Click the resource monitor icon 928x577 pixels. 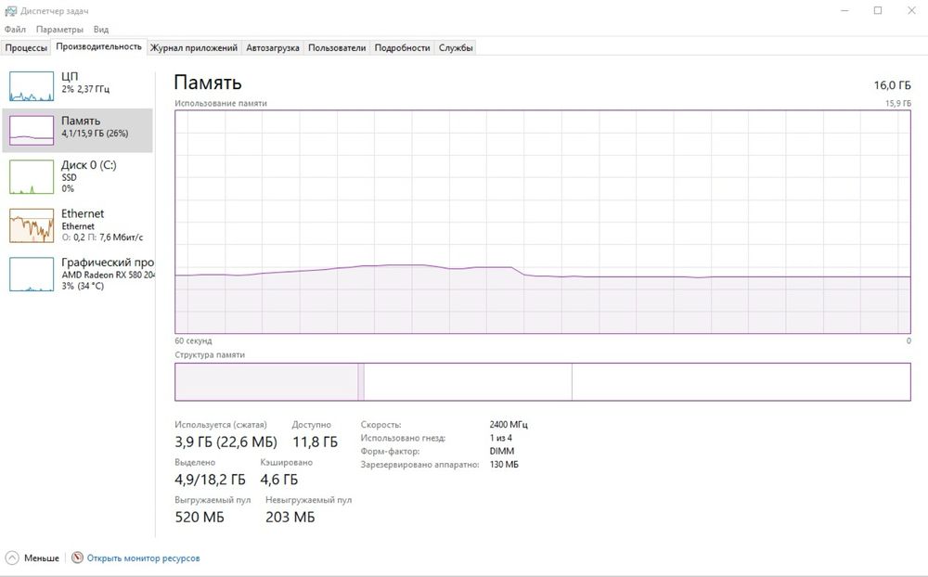pyautogui.click(x=77, y=558)
